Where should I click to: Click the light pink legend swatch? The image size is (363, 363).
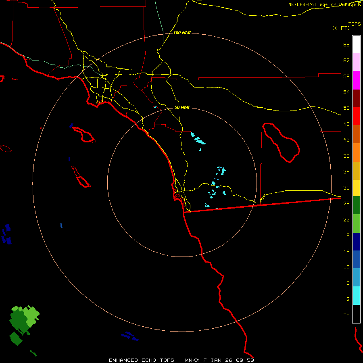(356, 62)
